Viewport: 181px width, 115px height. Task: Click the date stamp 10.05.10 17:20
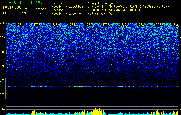click(15, 13)
